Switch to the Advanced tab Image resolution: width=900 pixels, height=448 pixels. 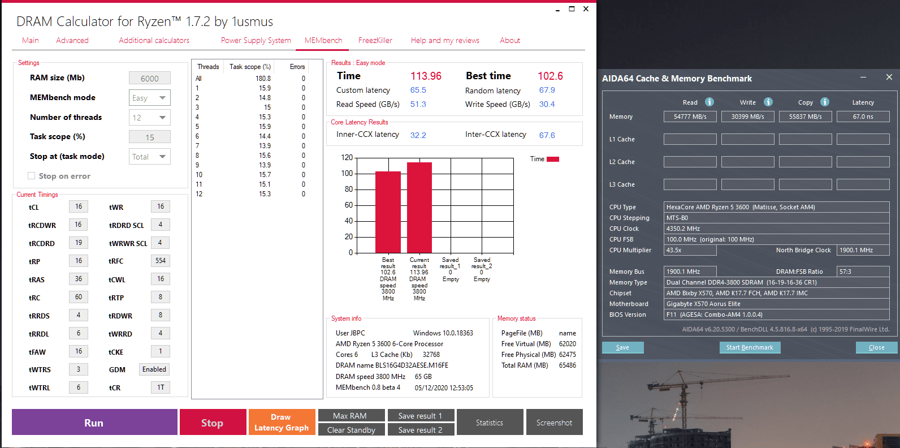[72, 40]
